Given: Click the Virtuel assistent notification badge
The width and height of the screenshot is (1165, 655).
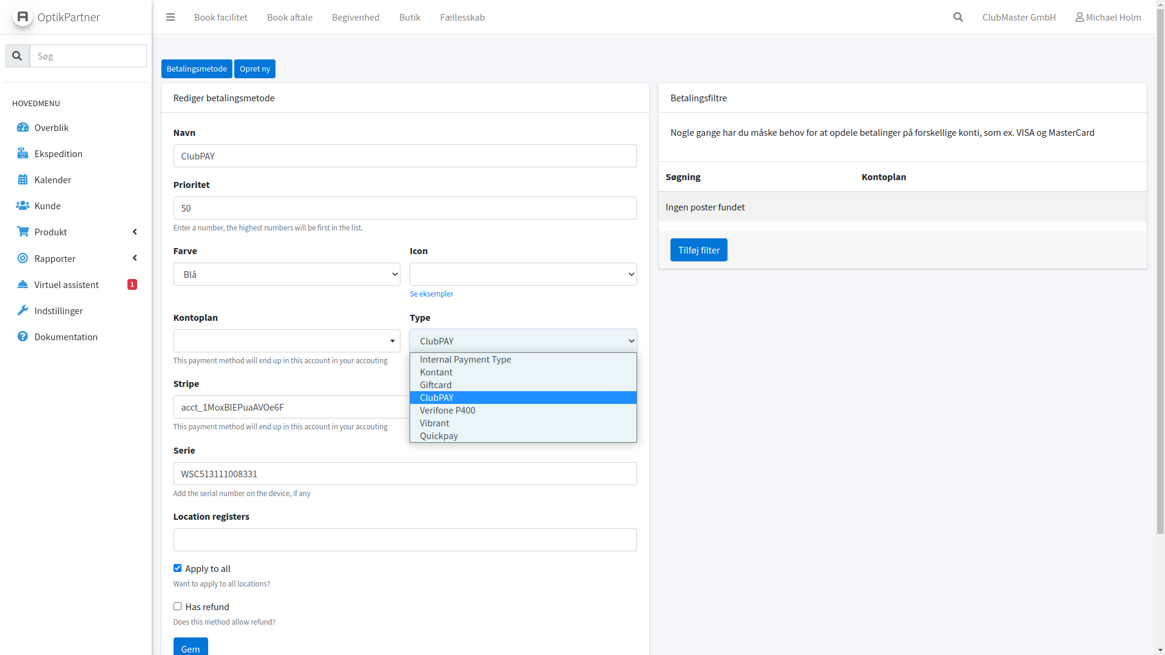Looking at the screenshot, I should 132,284.
